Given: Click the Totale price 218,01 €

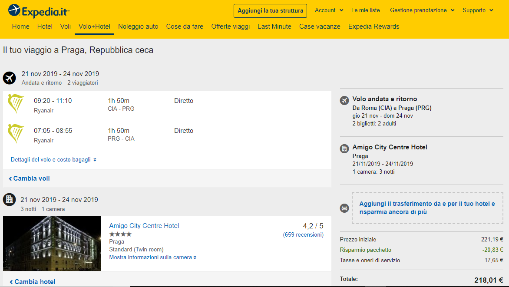Looking at the screenshot, I should coord(489,280).
